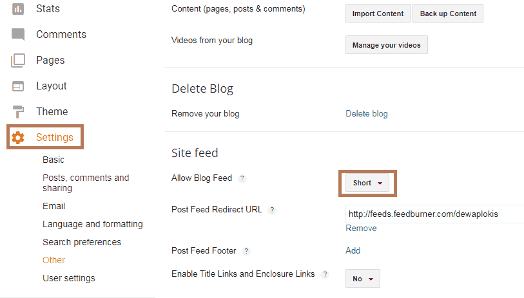
Task: Click the Import Content button
Action: click(378, 14)
